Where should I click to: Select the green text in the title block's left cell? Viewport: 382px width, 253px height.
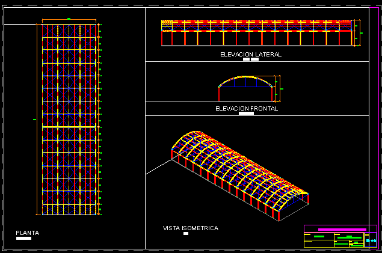[x=319, y=237]
